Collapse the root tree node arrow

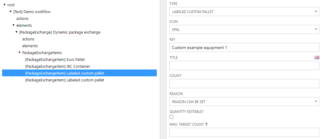click(4, 5)
